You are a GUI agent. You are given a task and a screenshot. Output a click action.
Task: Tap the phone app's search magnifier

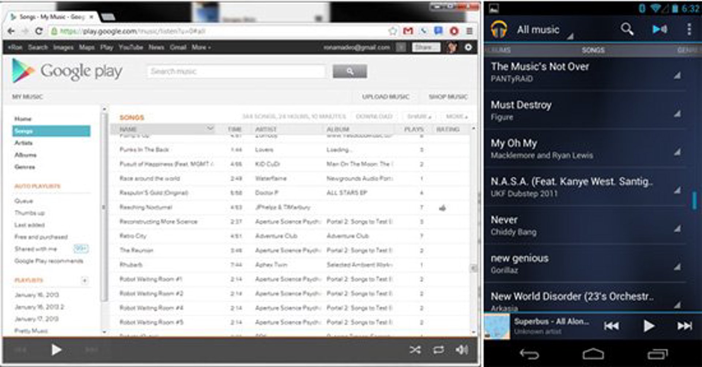[627, 29]
